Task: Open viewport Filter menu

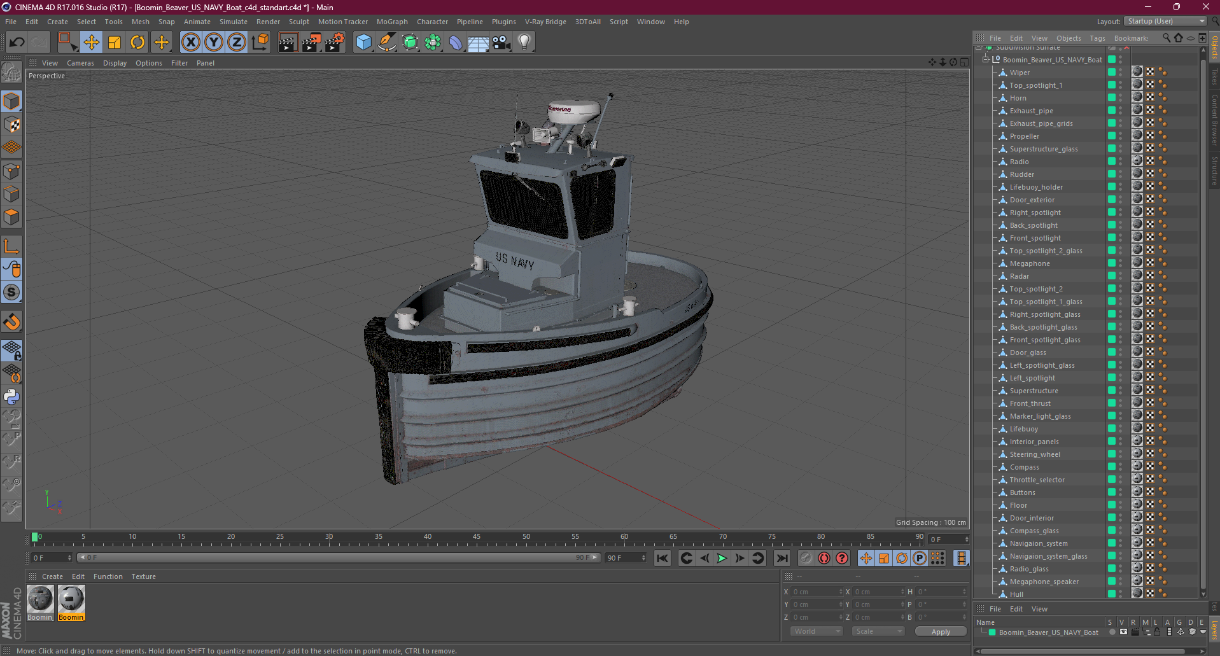Action: (x=179, y=63)
